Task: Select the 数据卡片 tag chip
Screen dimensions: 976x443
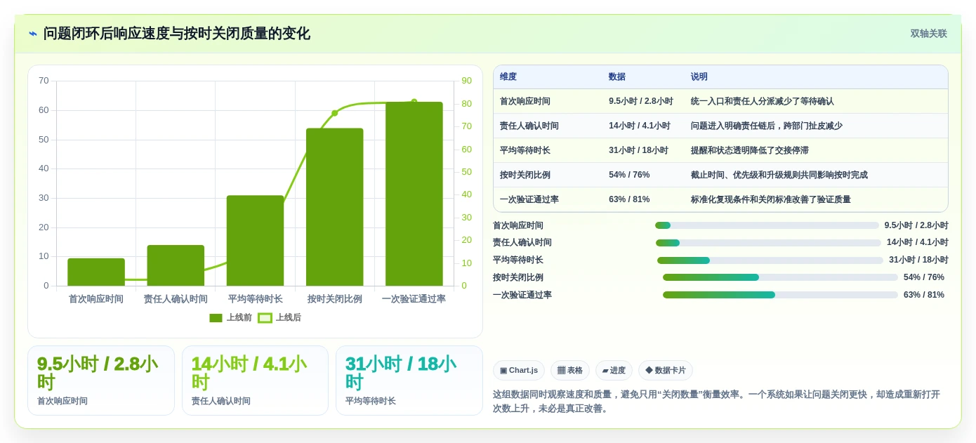Action: pyautogui.click(x=666, y=371)
